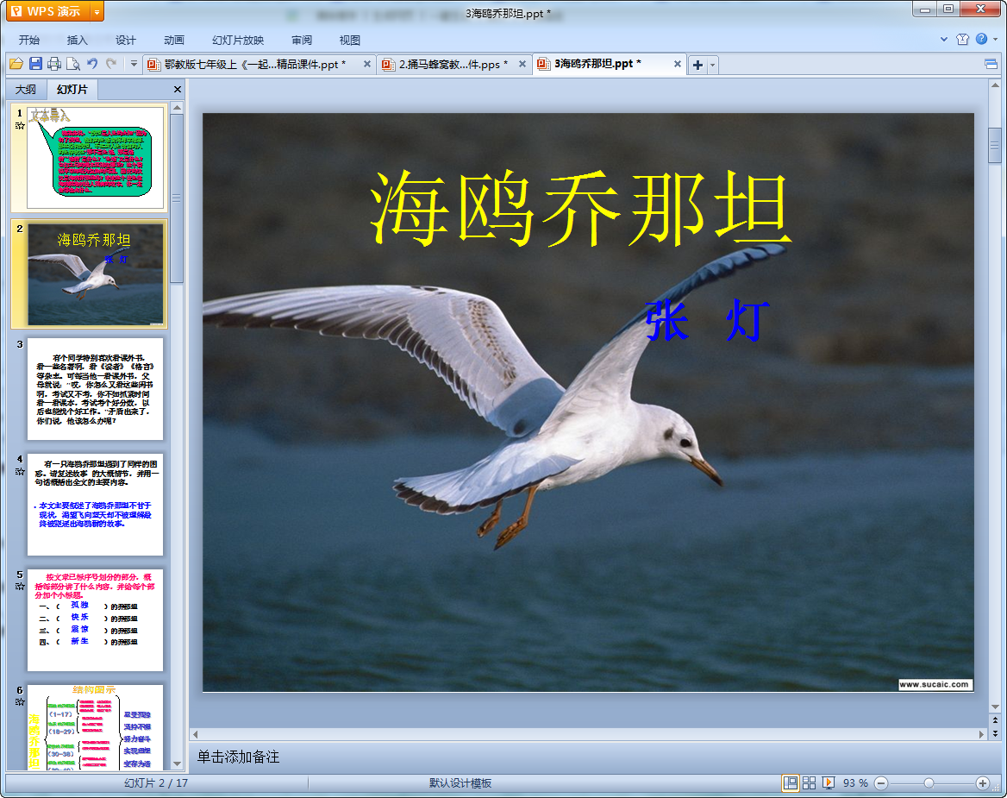Print the presentation using the printer icon
This screenshot has width=1007, height=798.
(x=54, y=64)
